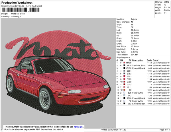This screenshot has width=171, height=132.
Task: Click stitch count '6751' in stop 6
Action: [129, 77]
